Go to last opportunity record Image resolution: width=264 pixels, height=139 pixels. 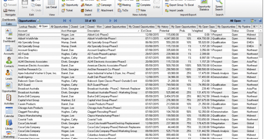115,21
